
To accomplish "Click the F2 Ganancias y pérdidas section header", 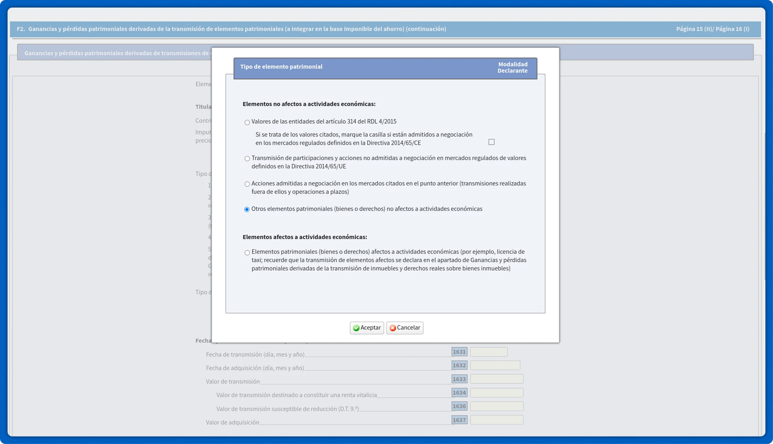I will 231,29.
